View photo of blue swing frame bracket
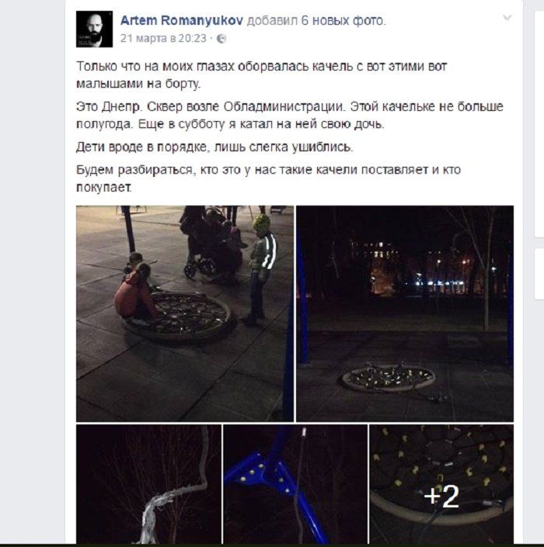The width and height of the screenshot is (544, 547). tap(295, 484)
